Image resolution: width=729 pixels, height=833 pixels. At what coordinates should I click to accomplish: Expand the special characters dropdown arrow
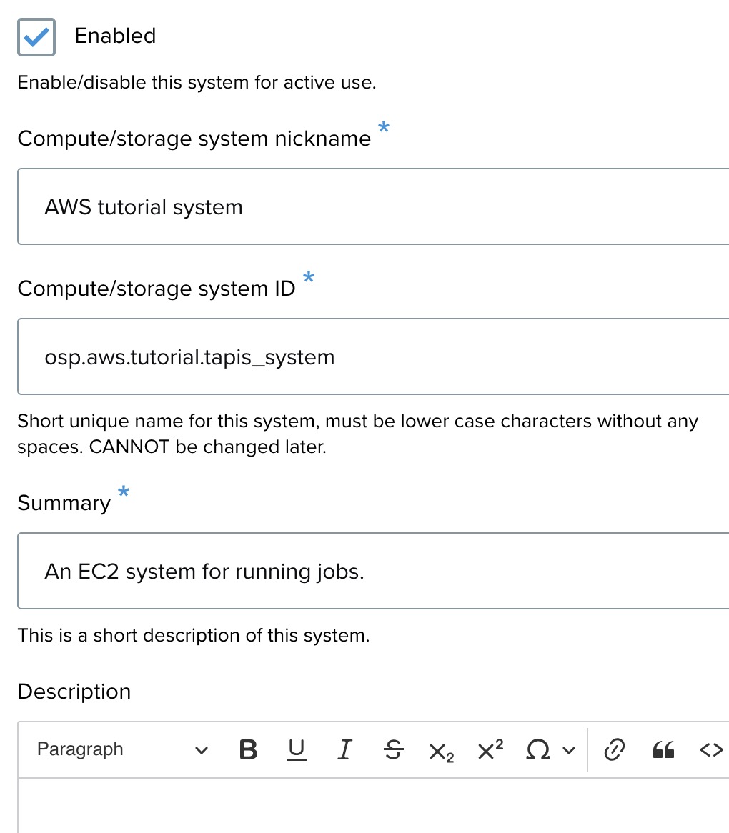pos(569,750)
